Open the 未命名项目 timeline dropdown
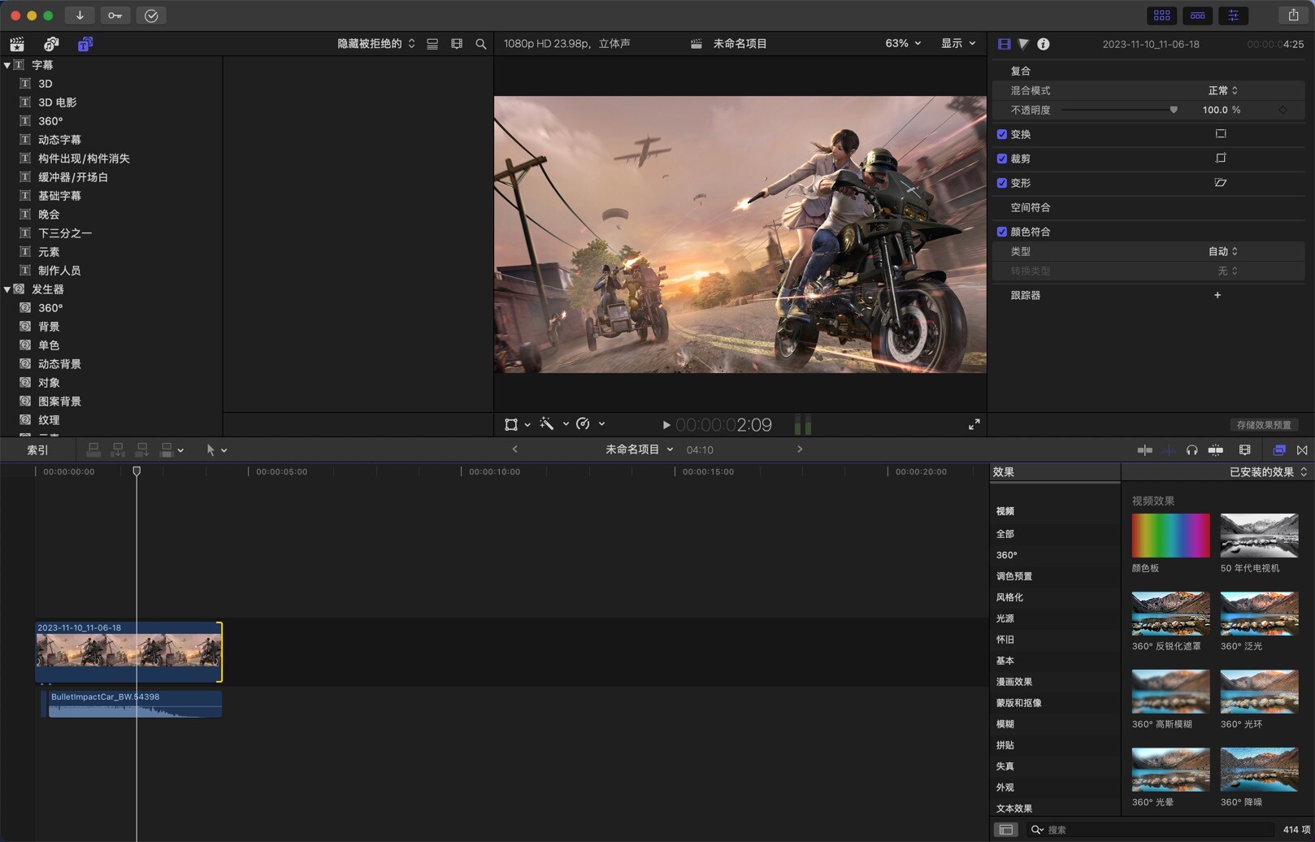The image size is (1315, 842). [639, 449]
